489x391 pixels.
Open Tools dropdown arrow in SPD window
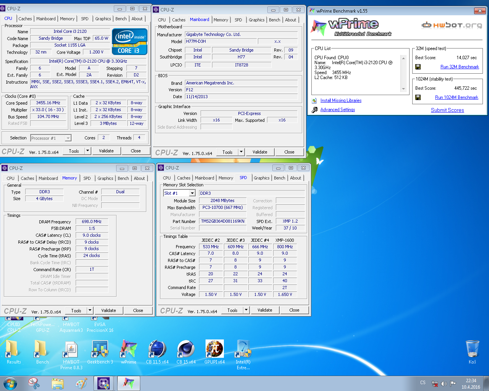(246, 310)
